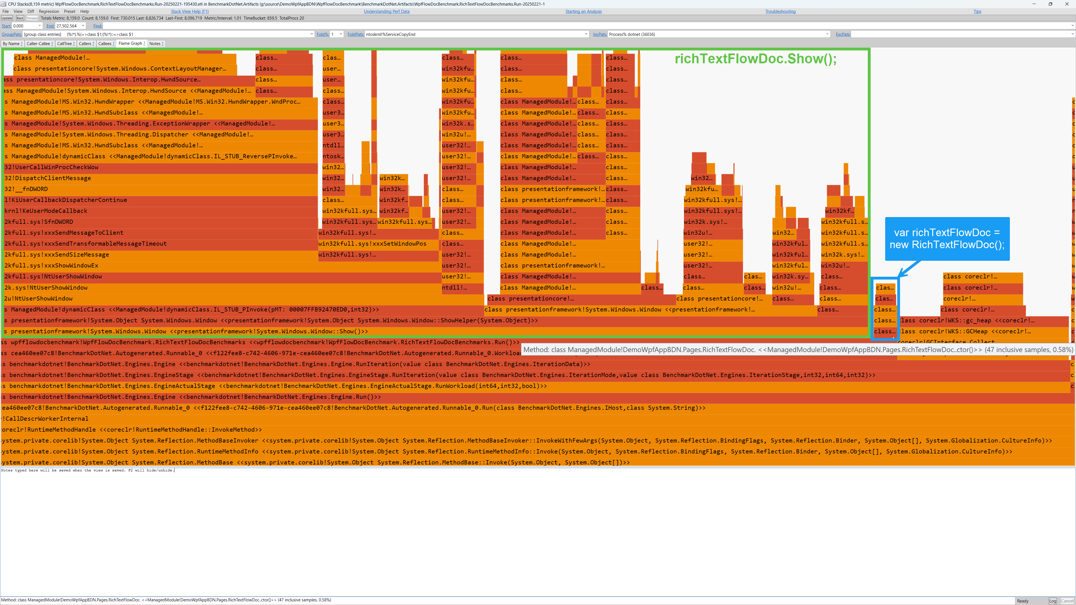Click the question mark beside Caller-Callee
The width and height of the screenshot is (1076, 605).
click(52, 44)
